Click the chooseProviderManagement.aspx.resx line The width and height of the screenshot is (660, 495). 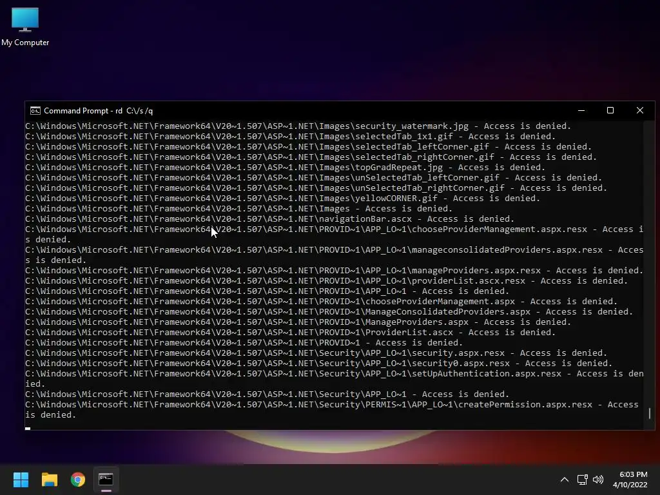pyautogui.click(x=335, y=235)
